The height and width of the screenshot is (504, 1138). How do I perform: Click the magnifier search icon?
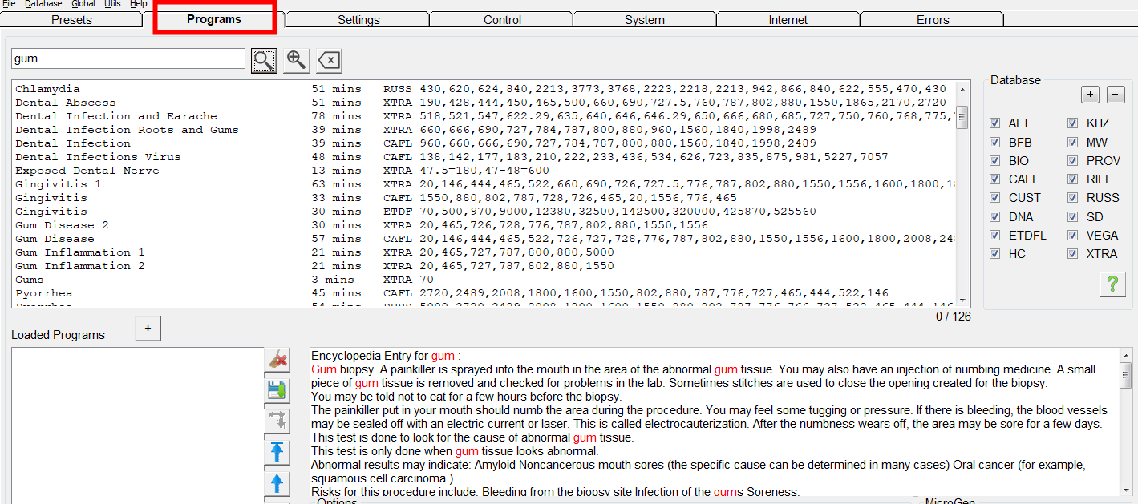coord(264,60)
